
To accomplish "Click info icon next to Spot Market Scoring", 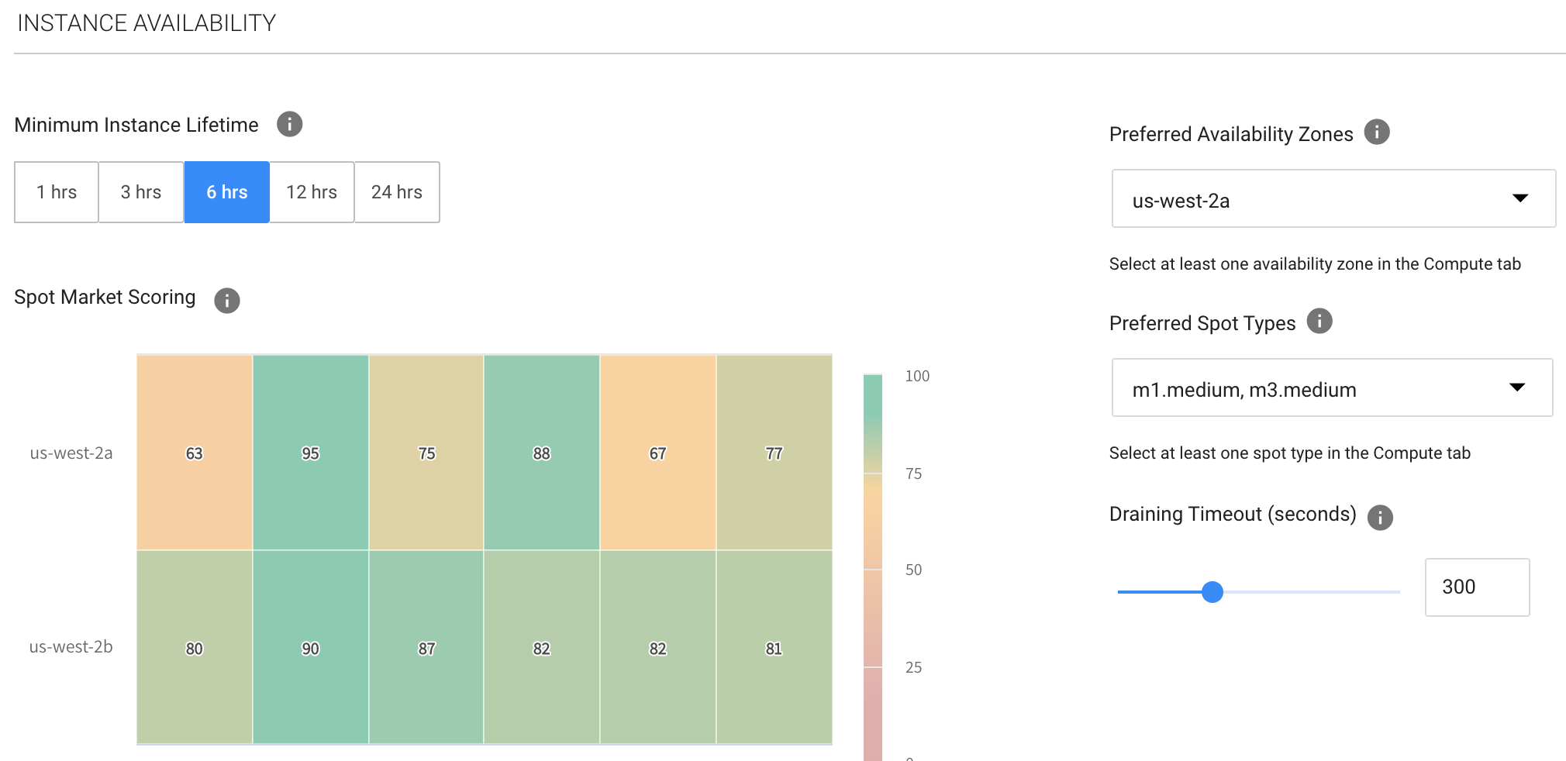I will click(x=226, y=300).
